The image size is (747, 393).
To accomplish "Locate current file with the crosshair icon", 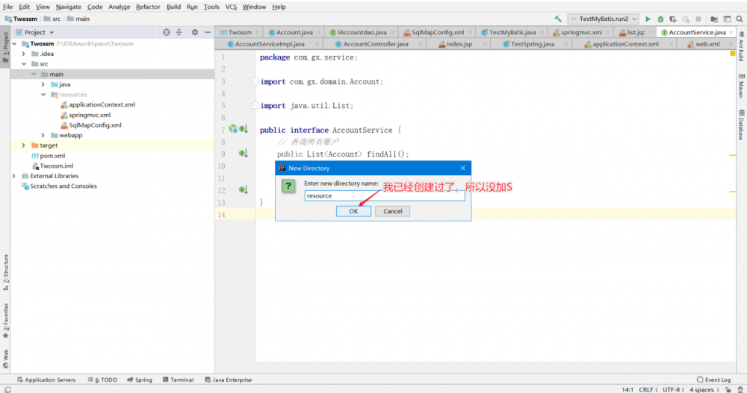I will [x=167, y=33].
